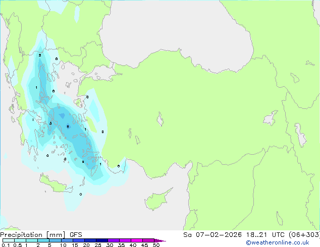The image size is (320, 247).
Task: Click the 'GFS' model label
Action: tap(76, 235)
